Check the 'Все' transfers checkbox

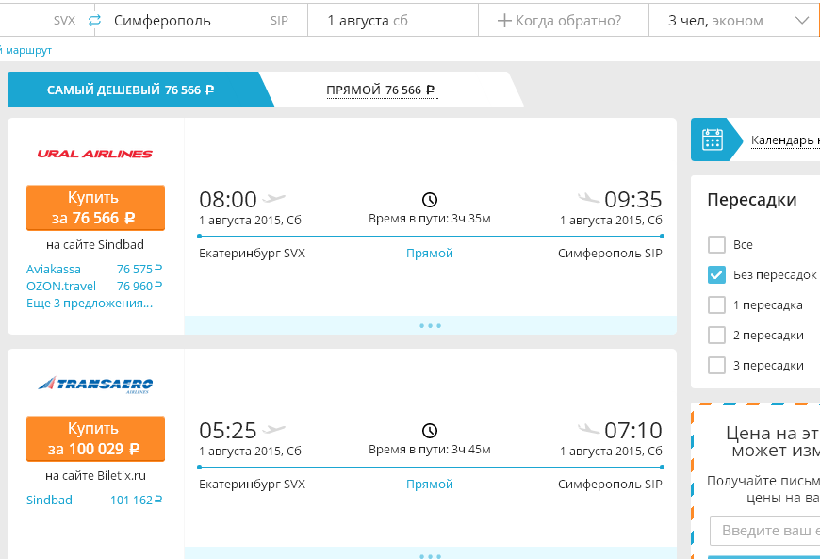716,244
